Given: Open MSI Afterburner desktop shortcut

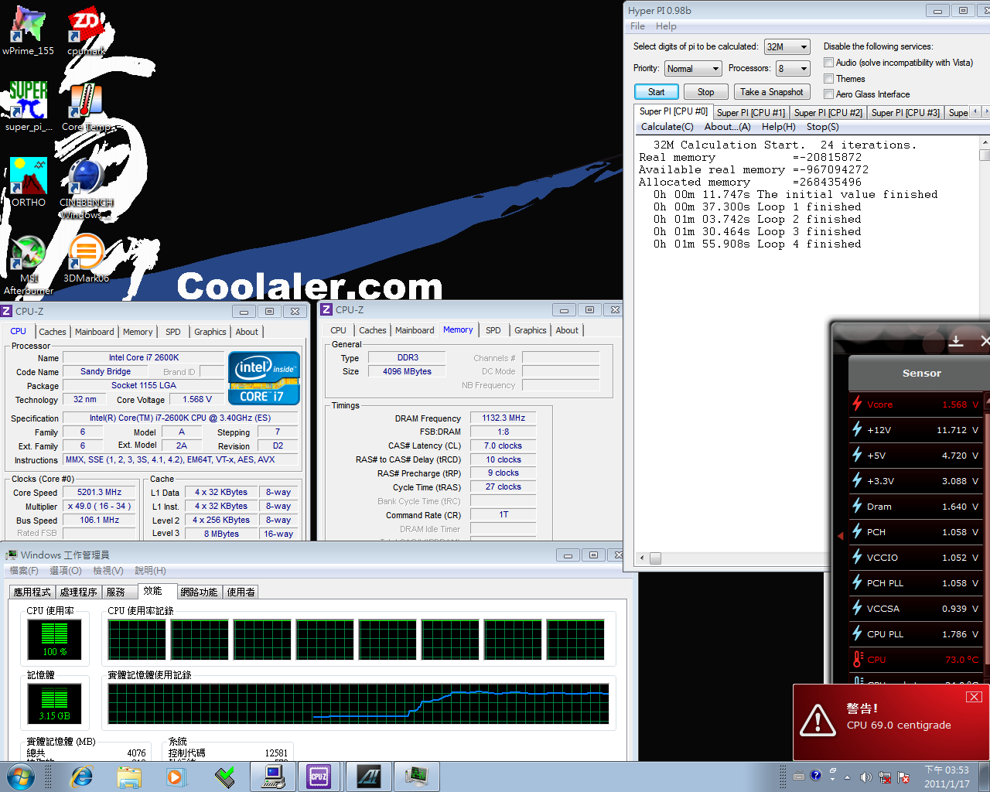Looking at the screenshot, I should tap(29, 265).
